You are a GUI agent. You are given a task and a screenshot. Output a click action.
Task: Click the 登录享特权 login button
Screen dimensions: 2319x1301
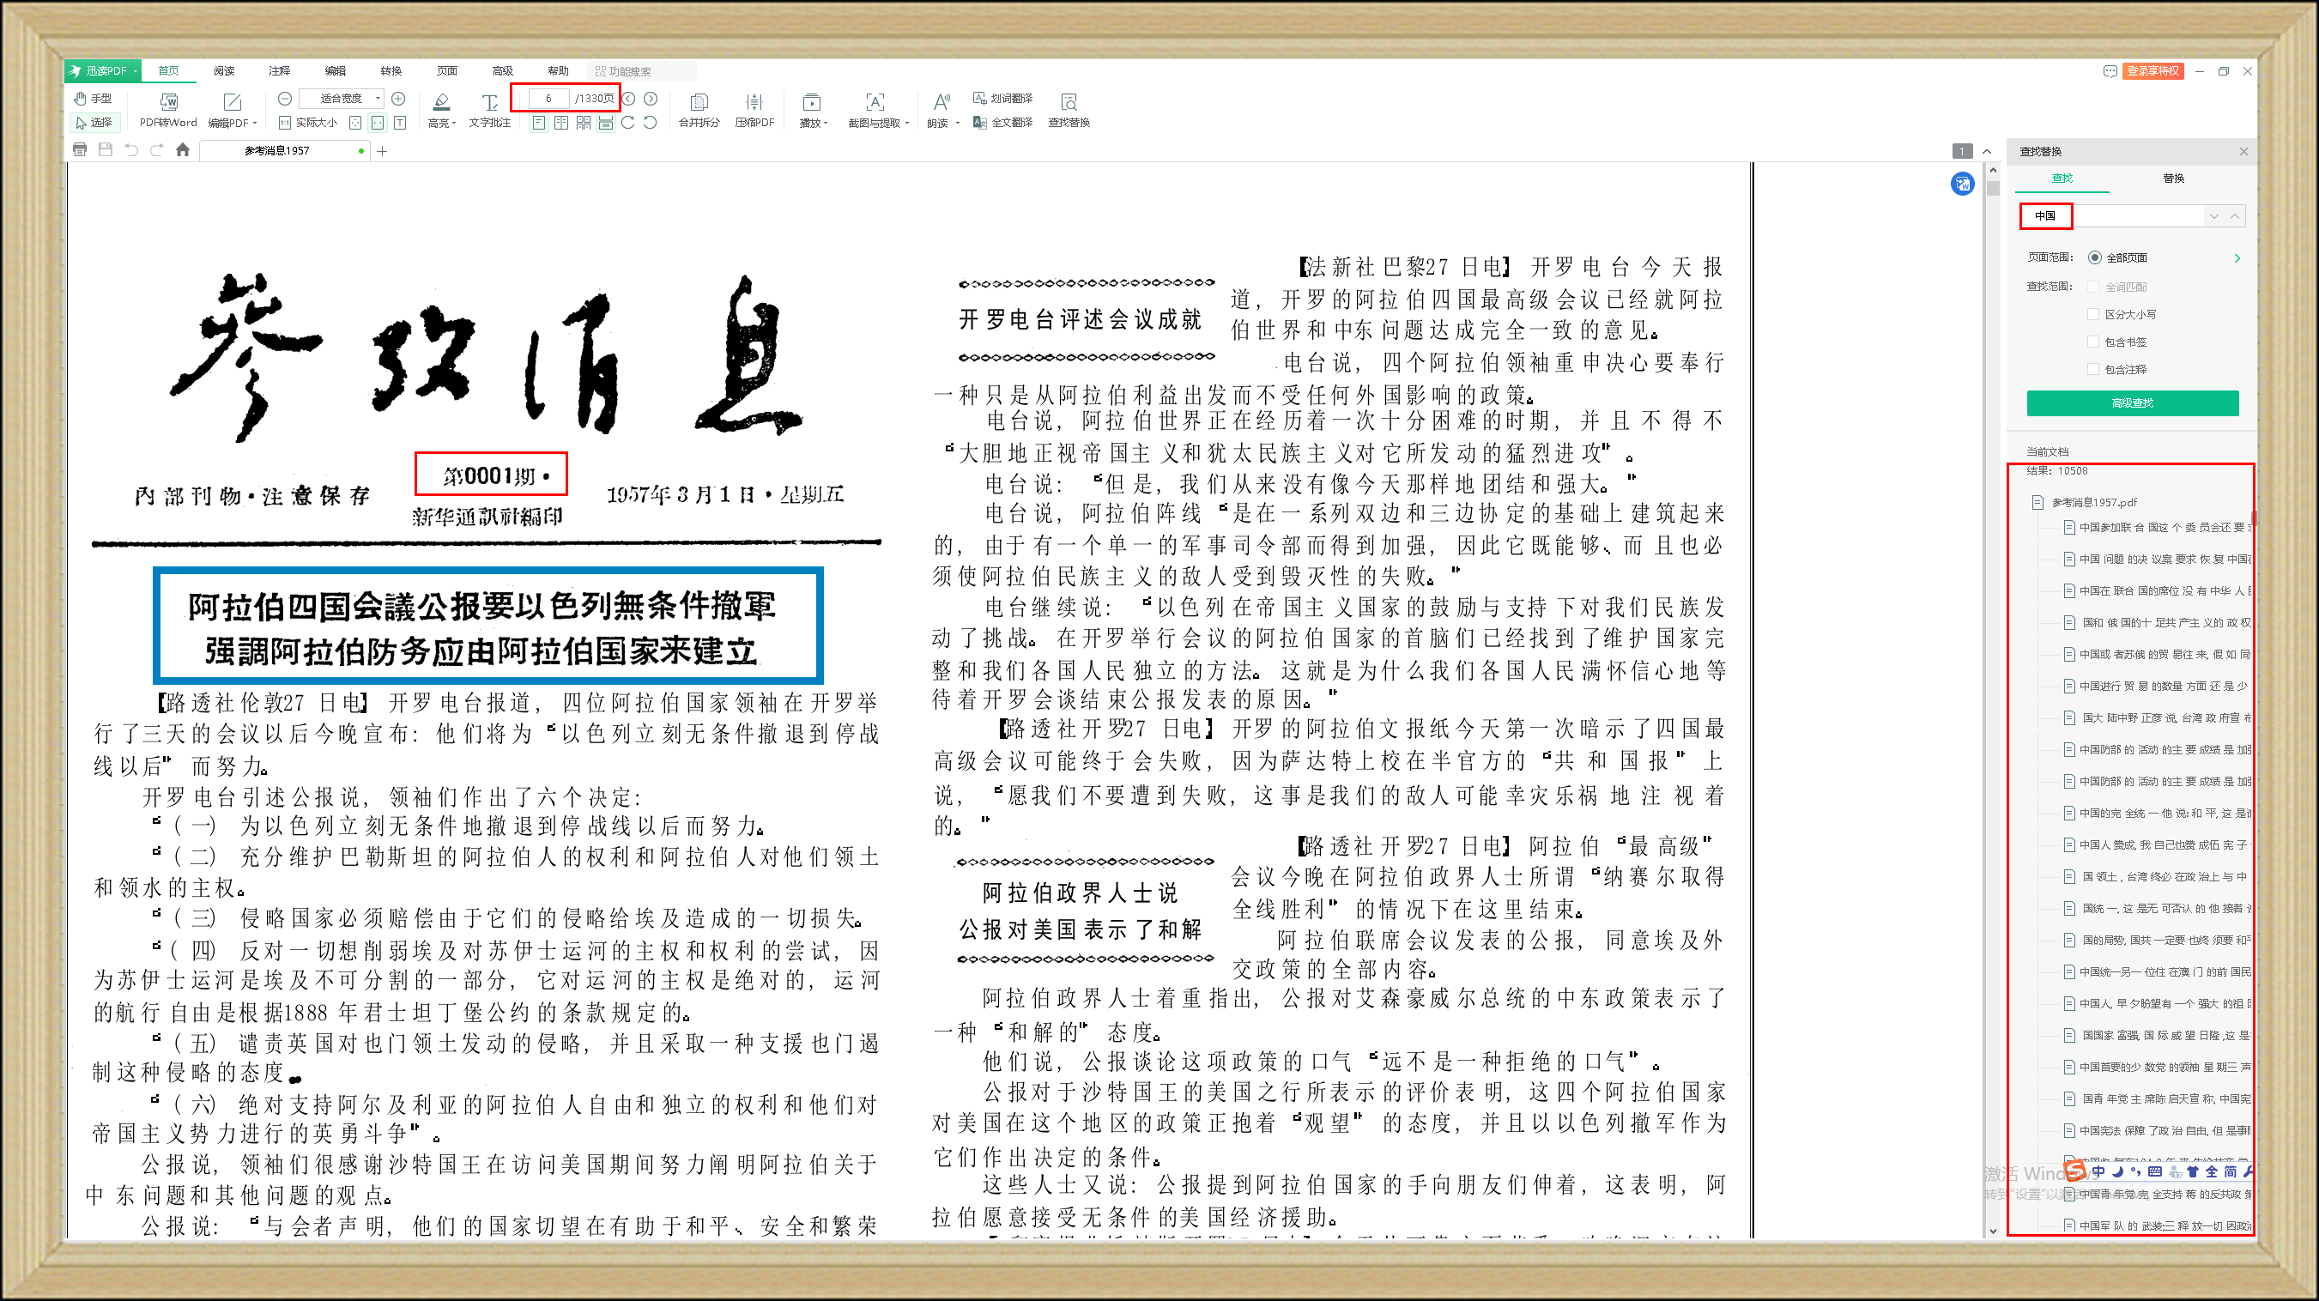pyautogui.click(x=2152, y=71)
